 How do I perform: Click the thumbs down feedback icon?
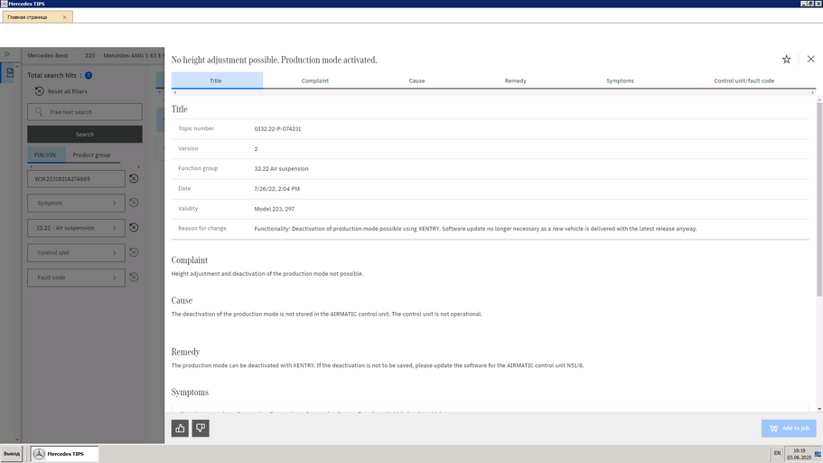pos(201,428)
